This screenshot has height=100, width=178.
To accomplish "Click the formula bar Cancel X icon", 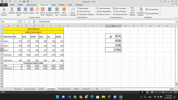I will (x=25, y=22).
